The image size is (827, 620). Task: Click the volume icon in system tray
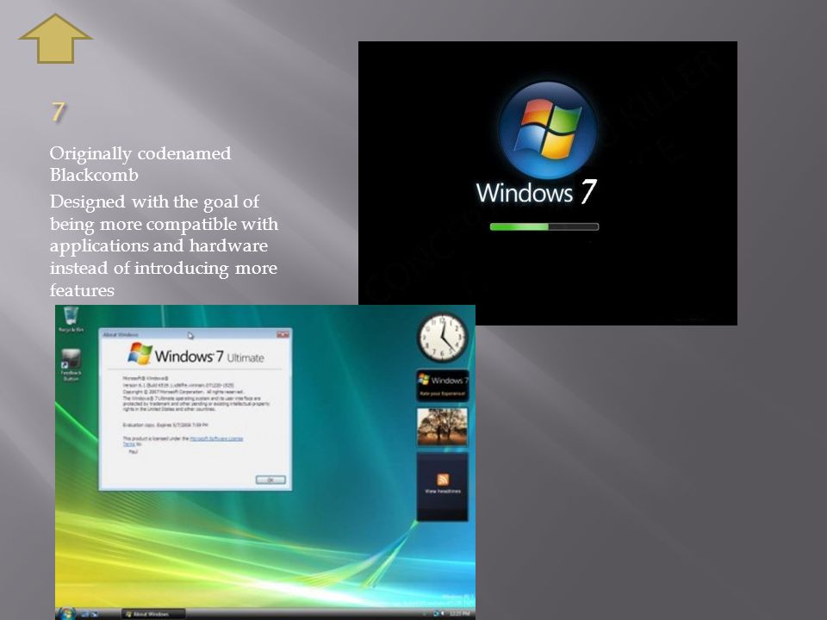tap(442, 614)
